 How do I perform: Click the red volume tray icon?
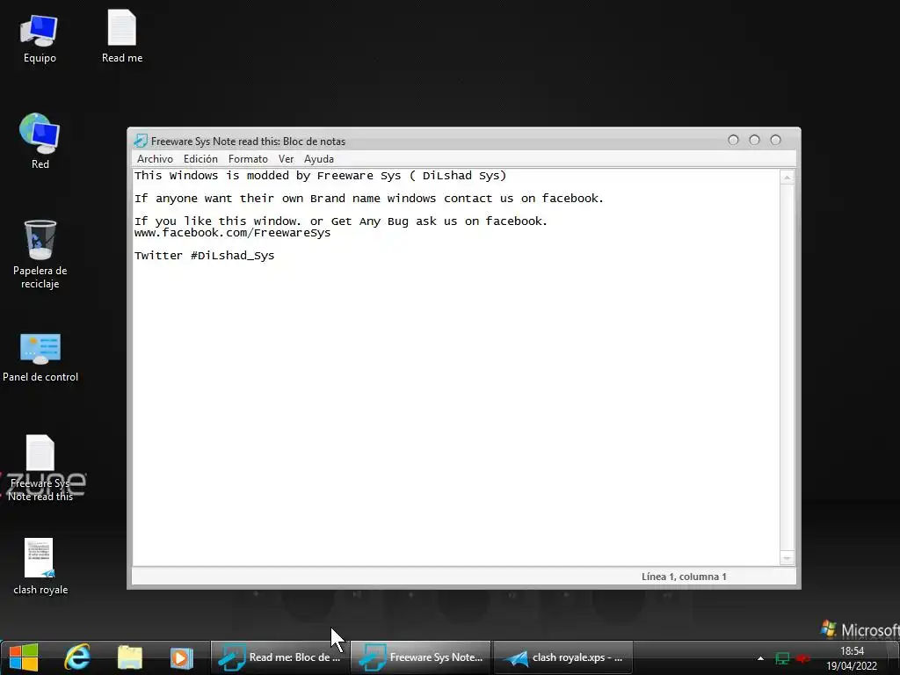[803, 658]
